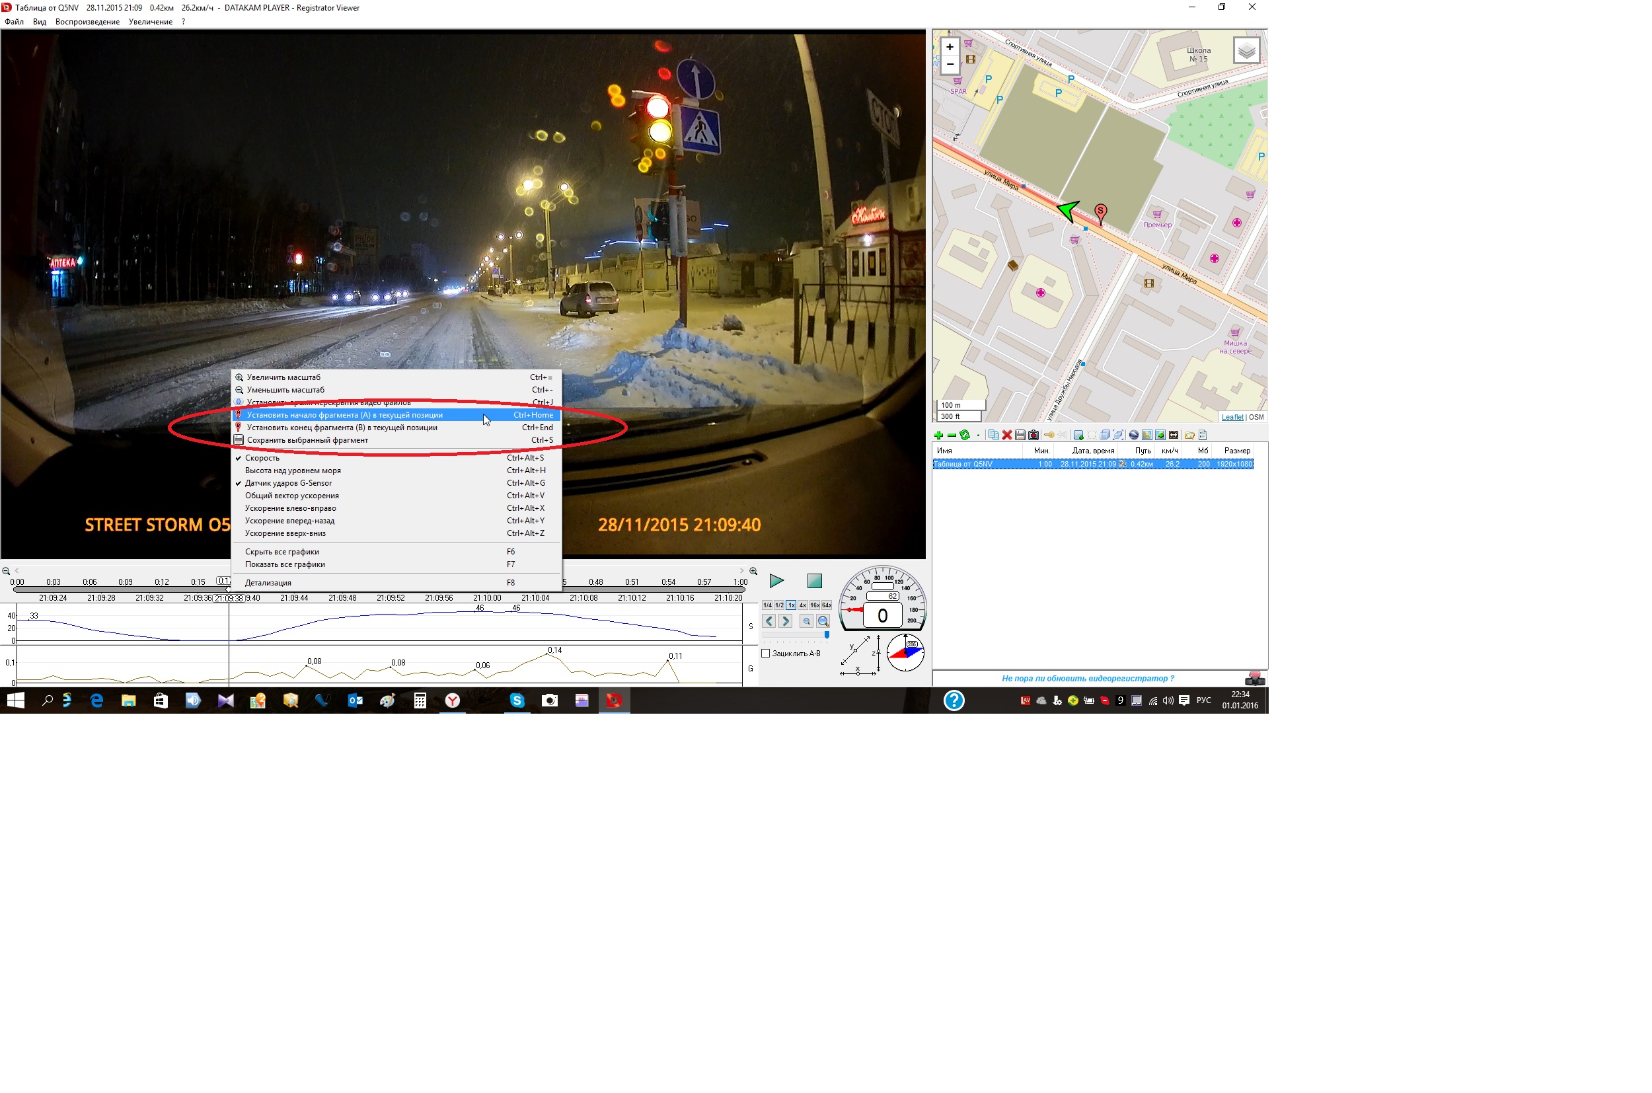Click the Google Earth globe icon
The height and width of the screenshot is (1093, 1652).
(x=1134, y=435)
